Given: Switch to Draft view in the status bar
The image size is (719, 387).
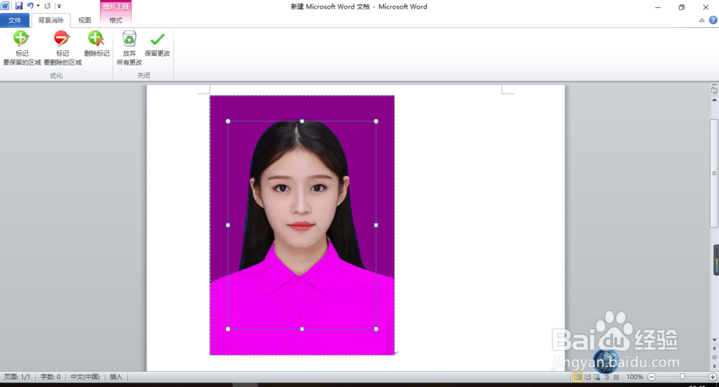Looking at the screenshot, I should pyautogui.click(x=616, y=377).
